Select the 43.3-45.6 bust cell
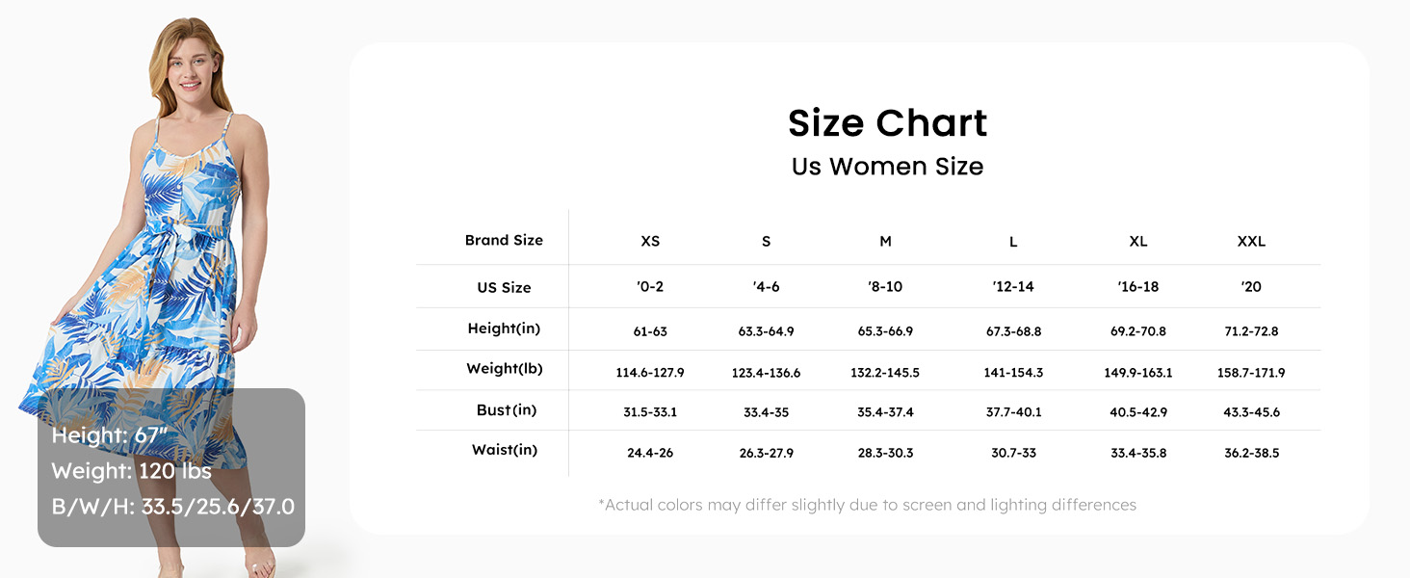 click(1251, 412)
